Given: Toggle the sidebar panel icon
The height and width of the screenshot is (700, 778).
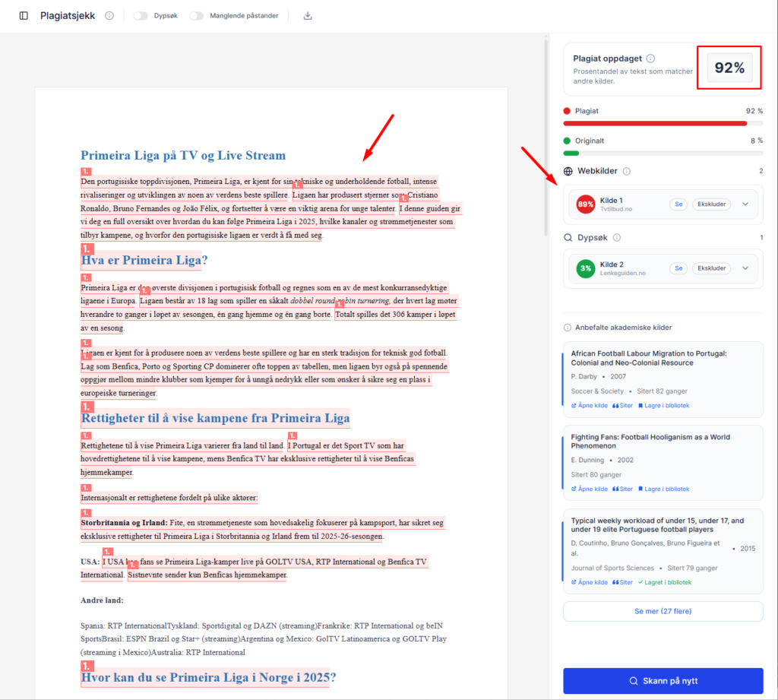Looking at the screenshot, I should point(24,15).
